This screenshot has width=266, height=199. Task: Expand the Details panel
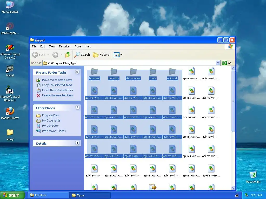pos(77,143)
